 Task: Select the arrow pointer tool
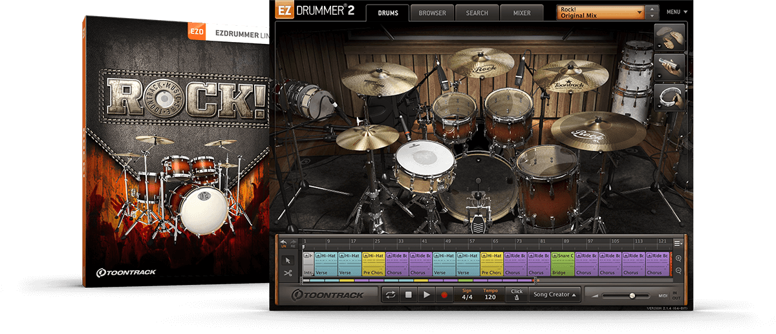287,260
